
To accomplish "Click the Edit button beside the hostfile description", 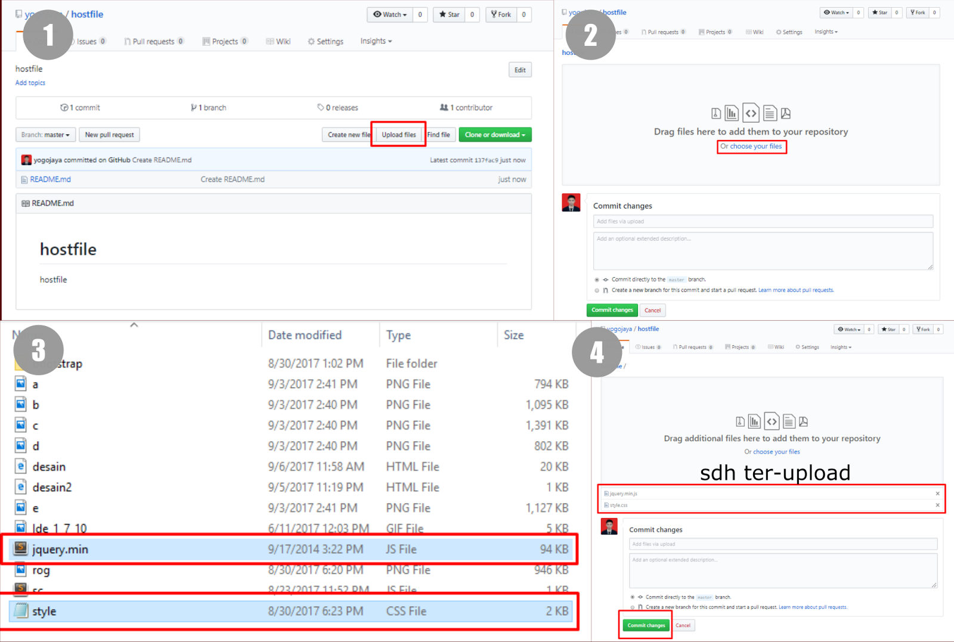I will (x=520, y=70).
